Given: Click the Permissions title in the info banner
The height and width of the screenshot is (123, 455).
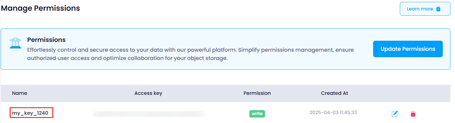Looking at the screenshot, I should (46, 40).
